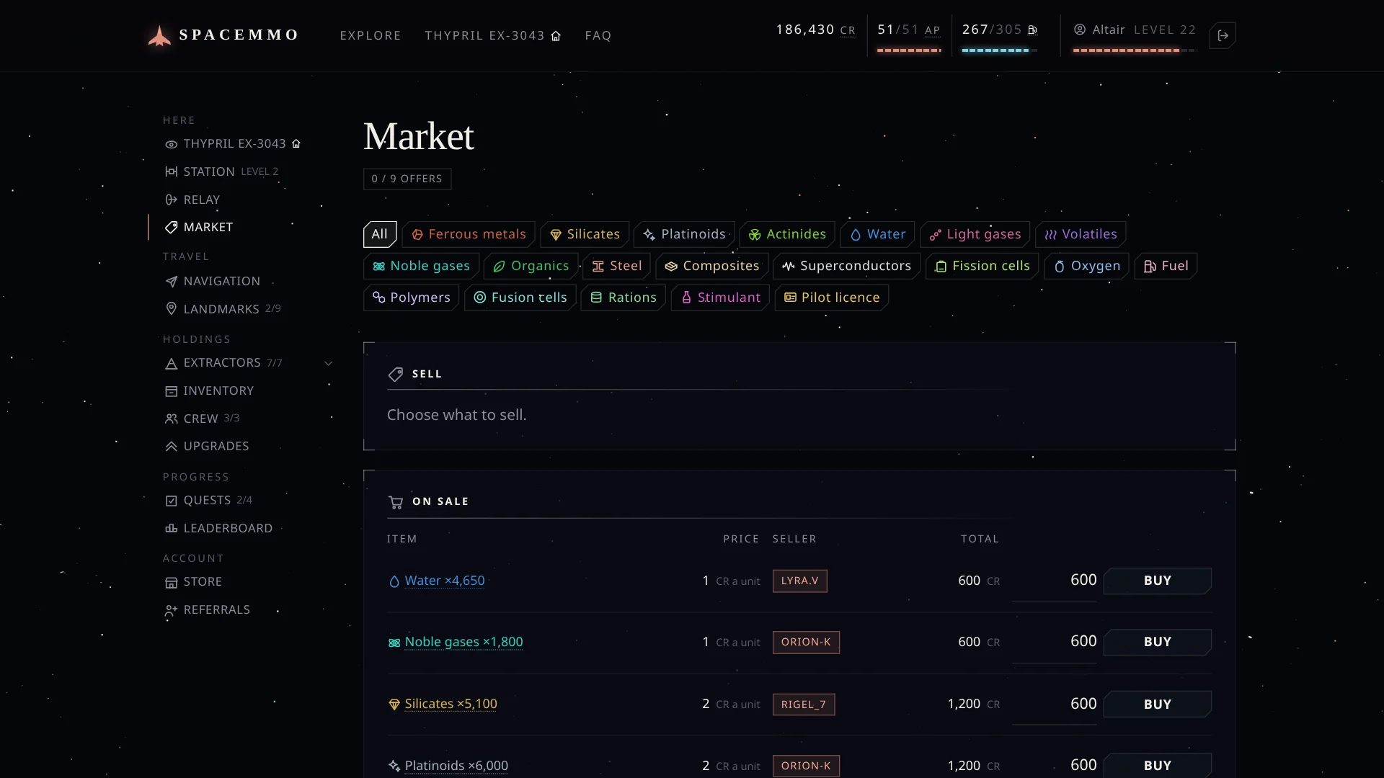This screenshot has height=778, width=1384.
Task: Click the Upgrades chevrons icon
Action: click(x=171, y=447)
